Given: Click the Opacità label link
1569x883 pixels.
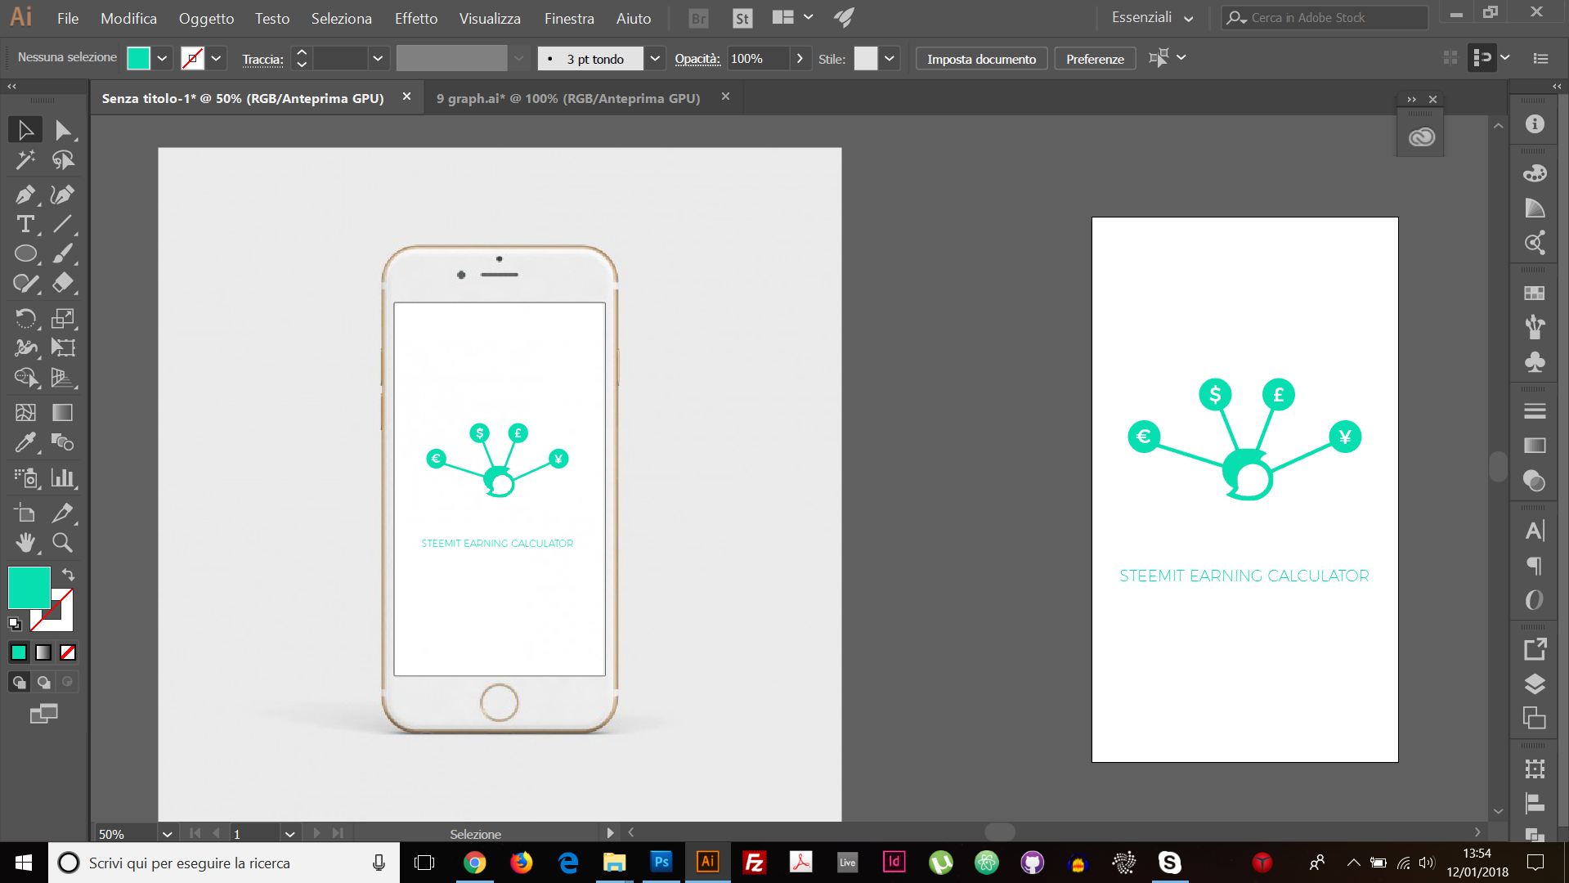Looking at the screenshot, I should (x=697, y=59).
